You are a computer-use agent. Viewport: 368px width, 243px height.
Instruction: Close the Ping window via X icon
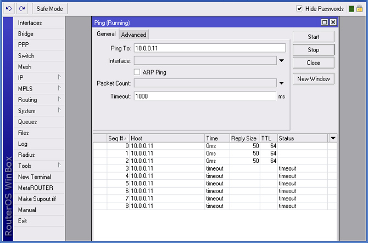[333, 22]
